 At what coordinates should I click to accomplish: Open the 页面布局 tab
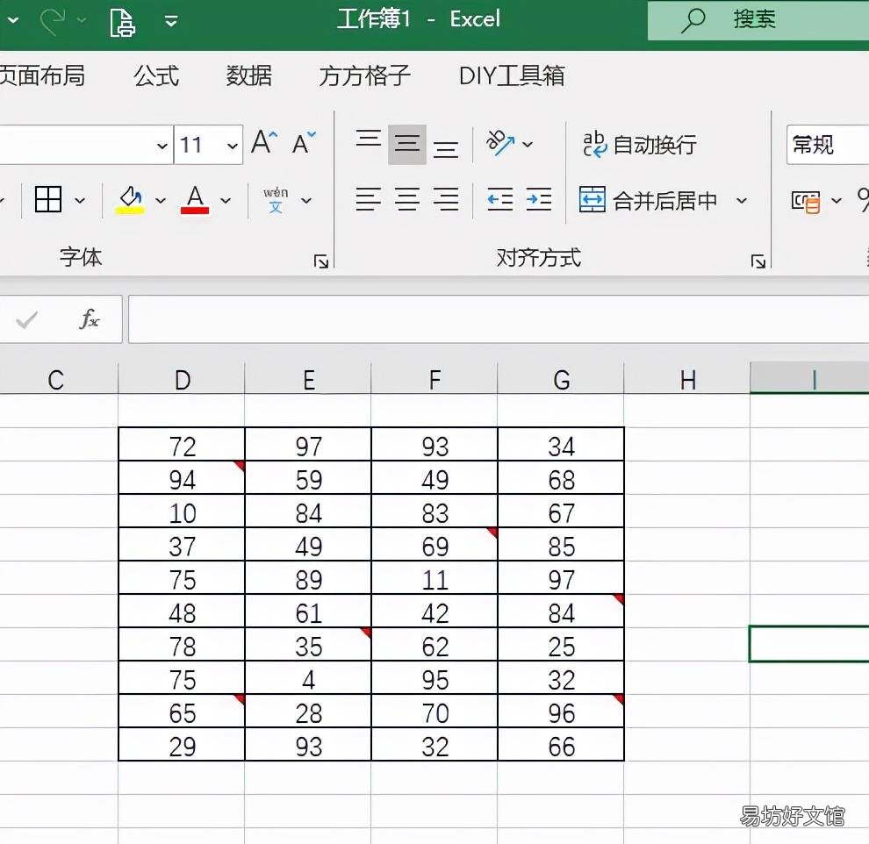click(42, 75)
